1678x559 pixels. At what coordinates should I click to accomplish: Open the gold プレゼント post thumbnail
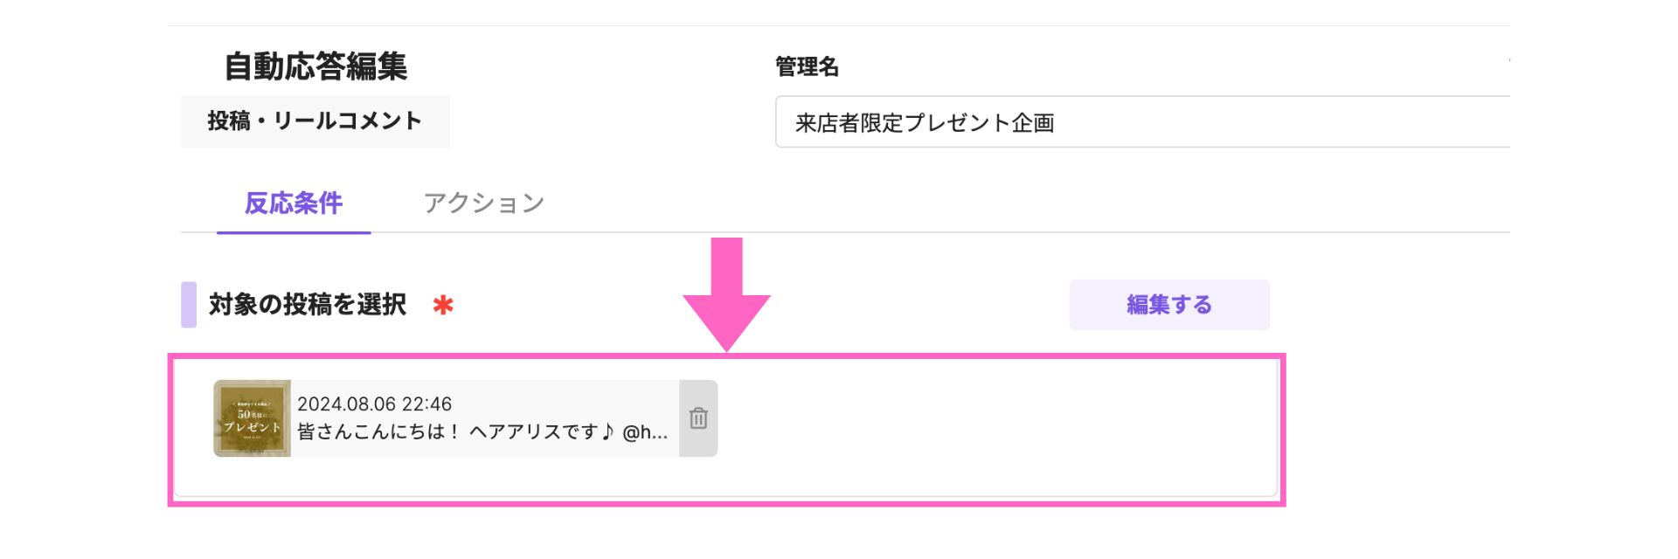point(252,418)
